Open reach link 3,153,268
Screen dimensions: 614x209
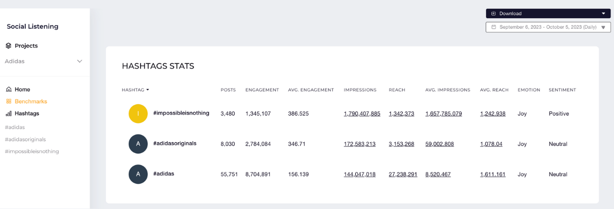coord(402,144)
